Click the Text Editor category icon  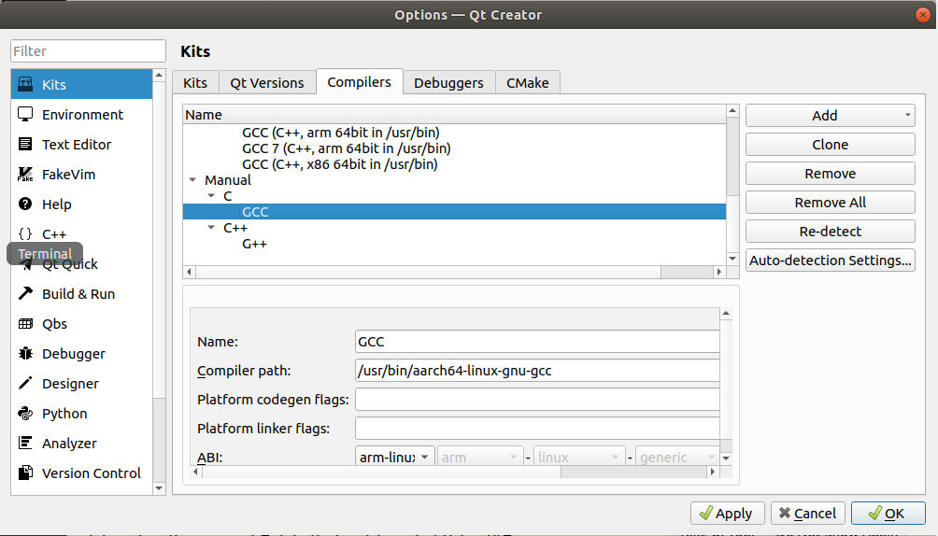point(26,145)
